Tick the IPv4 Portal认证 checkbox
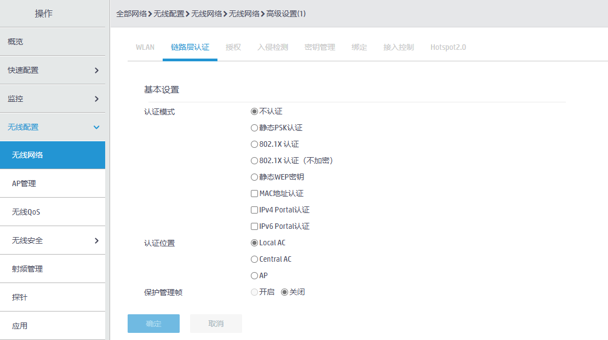 (x=254, y=210)
